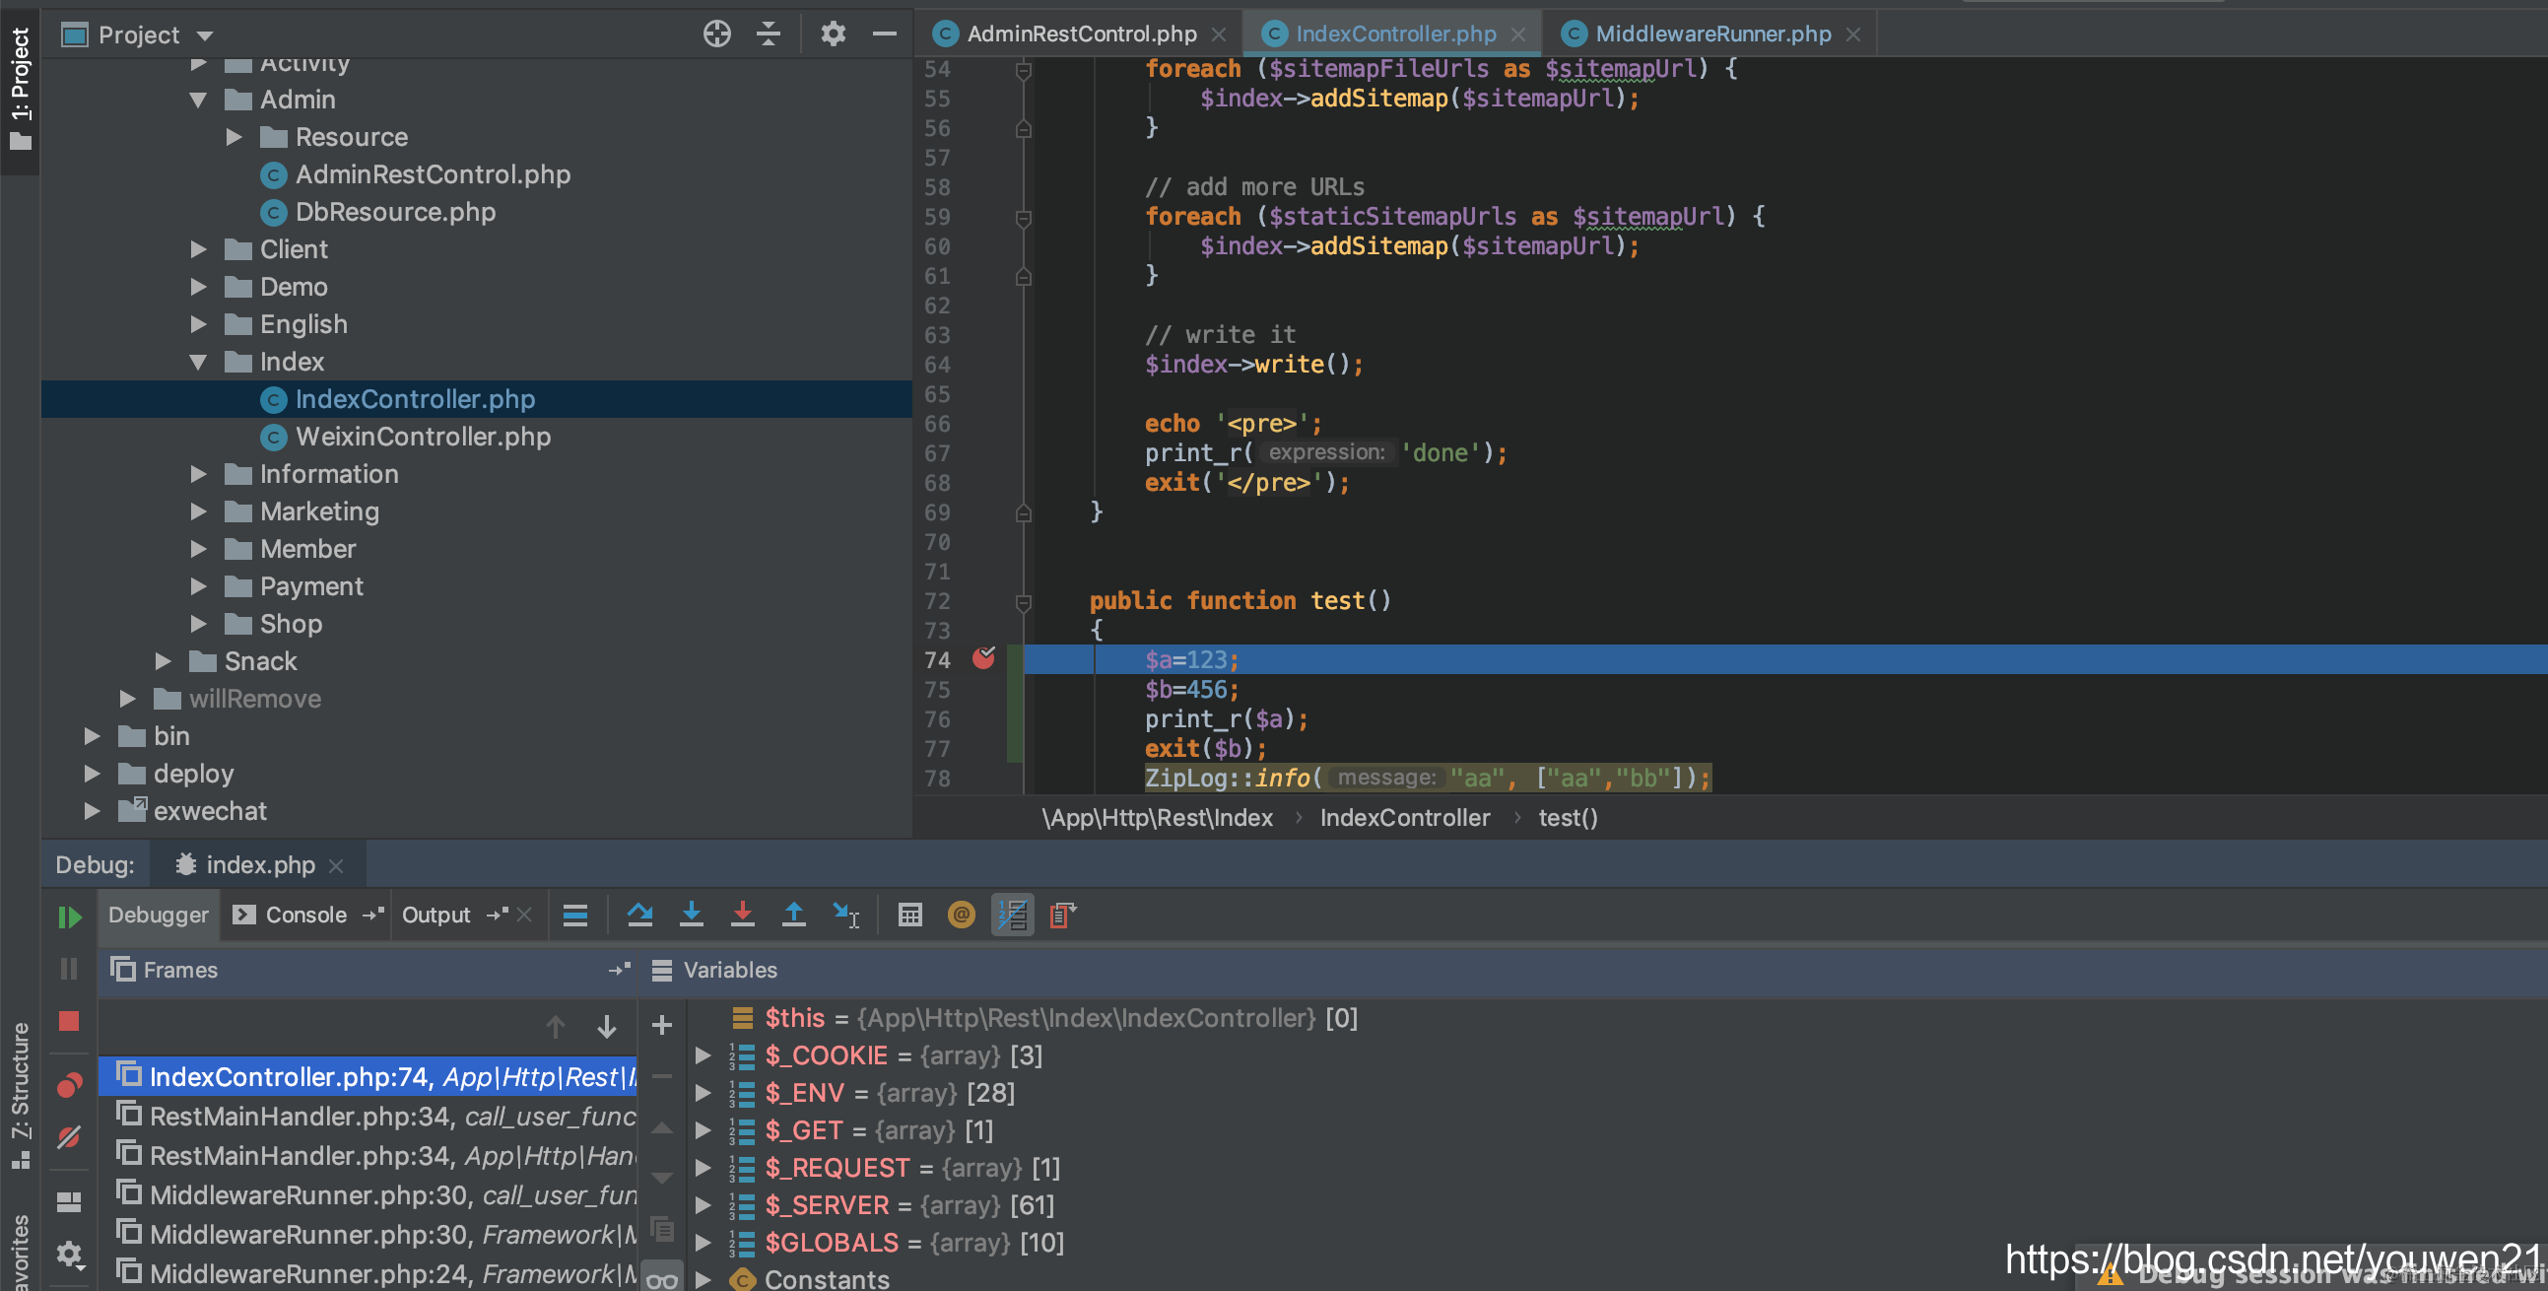This screenshot has height=1291, width=2548.
Task: Expand the $_COOKIE variable array
Action: [703, 1055]
